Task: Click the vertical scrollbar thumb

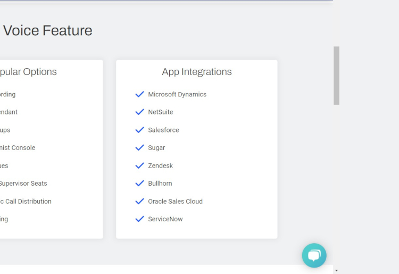Action: pos(336,76)
